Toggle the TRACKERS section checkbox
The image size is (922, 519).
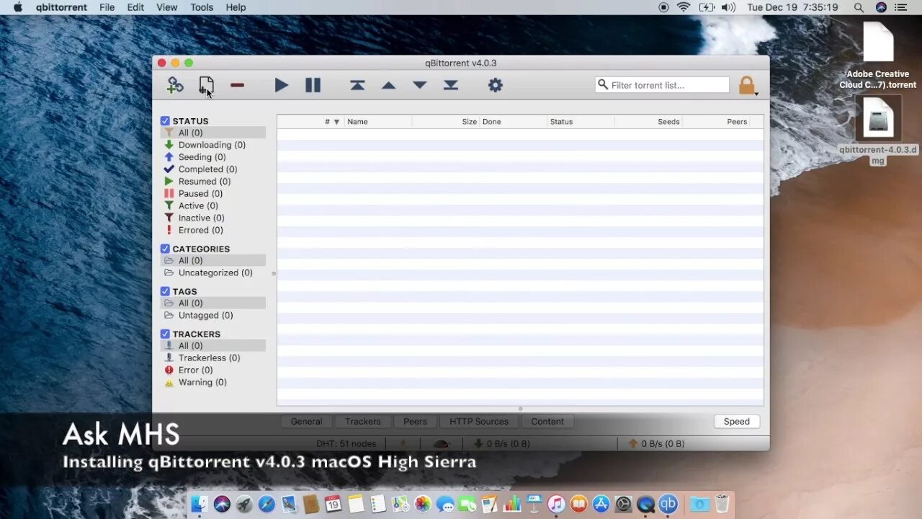165,334
